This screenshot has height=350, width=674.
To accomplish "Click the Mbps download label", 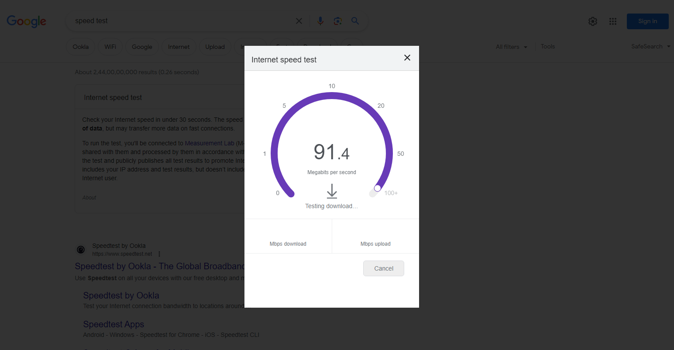I will [x=288, y=244].
